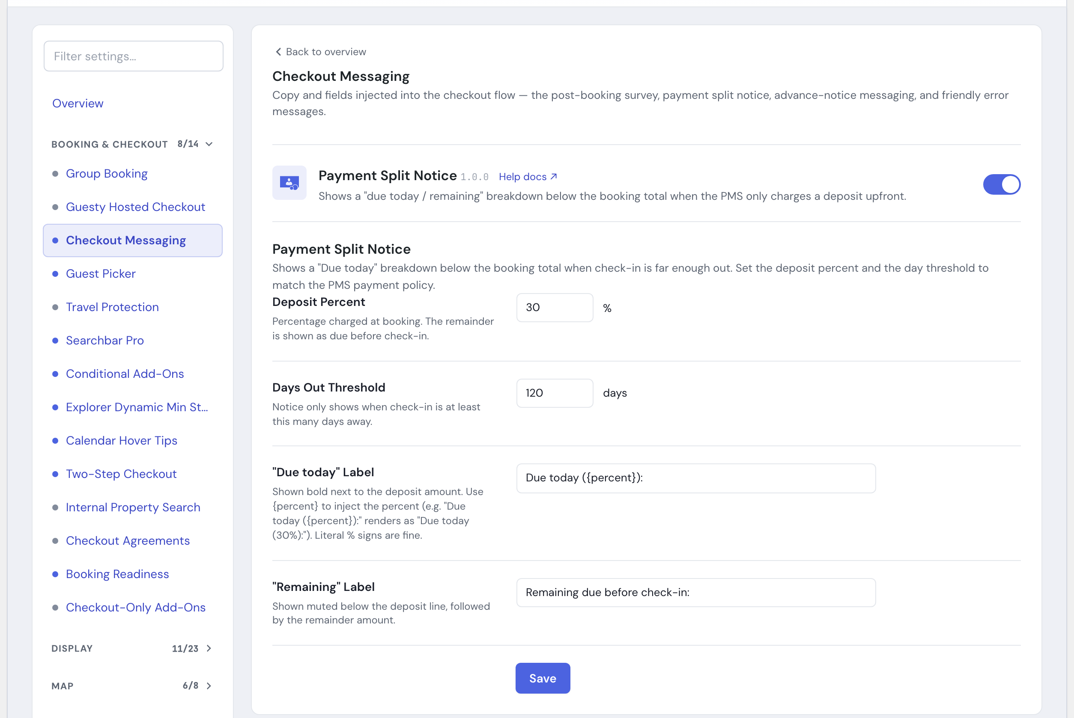Open Group Booking settings
The width and height of the screenshot is (1074, 718).
(x=107, y=174)
